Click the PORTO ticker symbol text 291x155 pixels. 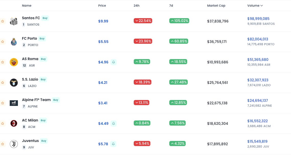(x=33, y=45)
